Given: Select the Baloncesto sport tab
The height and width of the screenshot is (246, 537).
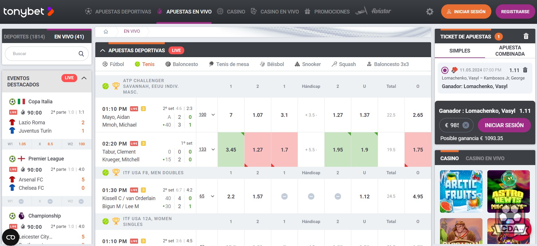Looking at the screenshot, I should (182, 64).
